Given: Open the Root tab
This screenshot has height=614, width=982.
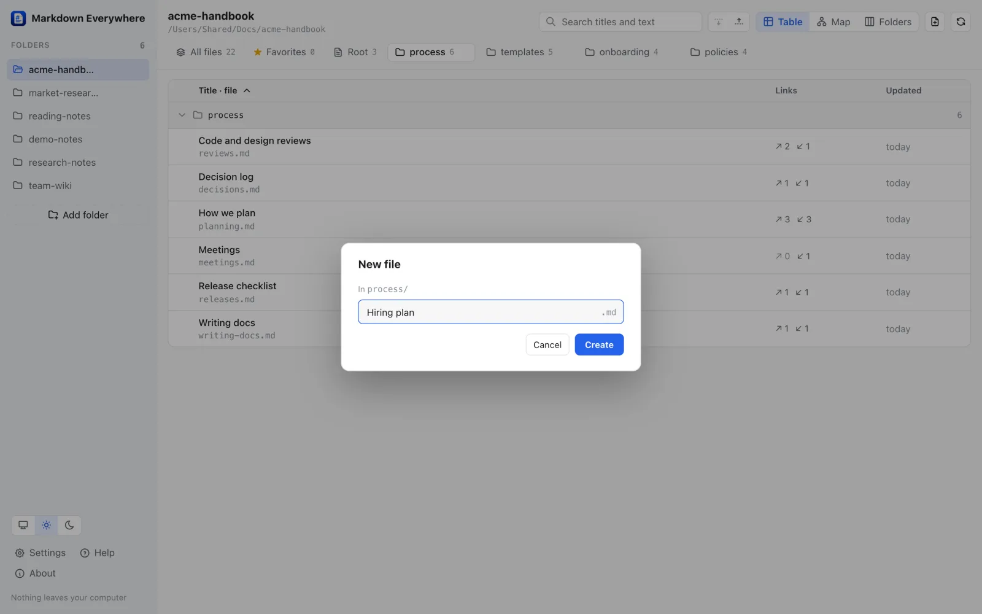Looking at the screenshot, I should click(355, 52).
